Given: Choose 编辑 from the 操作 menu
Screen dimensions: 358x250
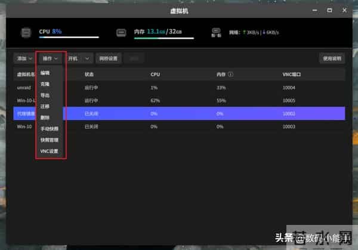Looking at the screenshot, I should [45, 73].
